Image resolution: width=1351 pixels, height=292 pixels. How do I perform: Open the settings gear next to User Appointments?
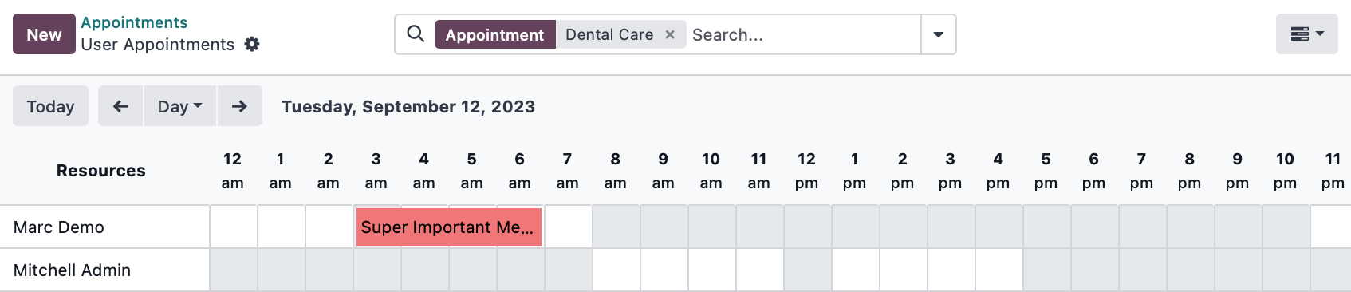(x=252, y=45)
